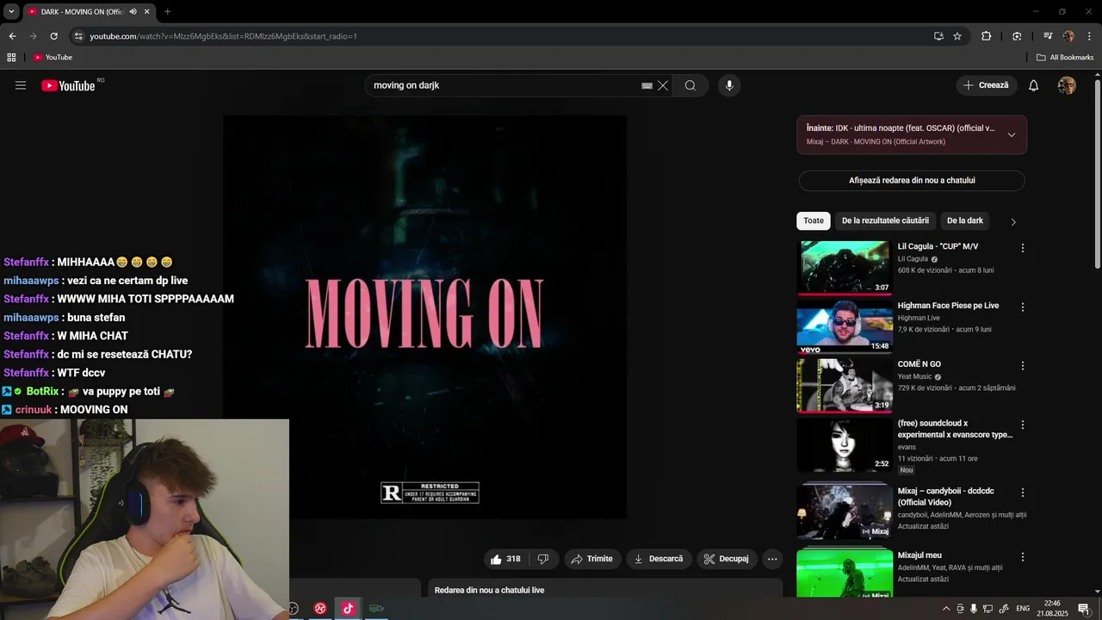This screenshot has width=1102, height=620.
Task: Dislike the video with thumbs down
Action: point(543,559)
